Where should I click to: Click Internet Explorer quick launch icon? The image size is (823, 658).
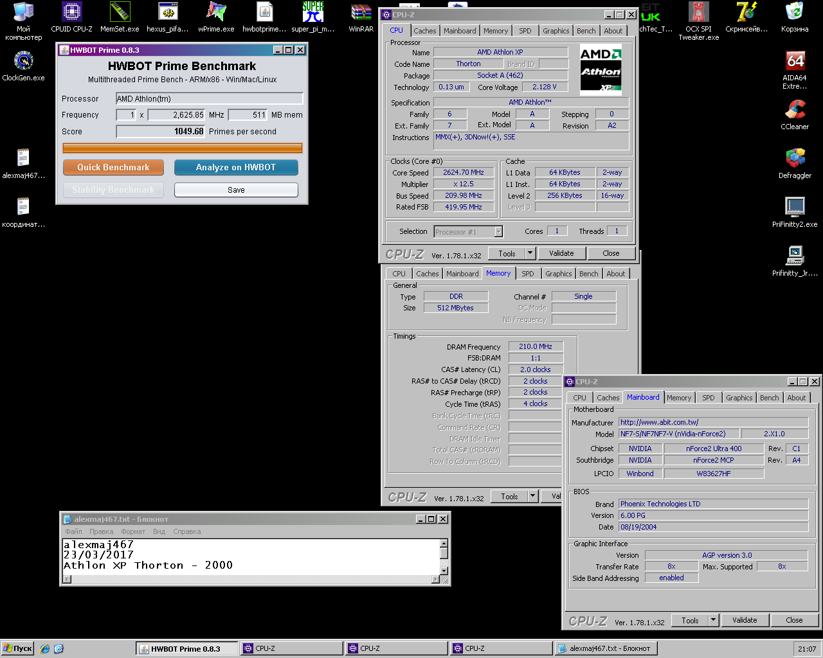(x=44, y=648)
